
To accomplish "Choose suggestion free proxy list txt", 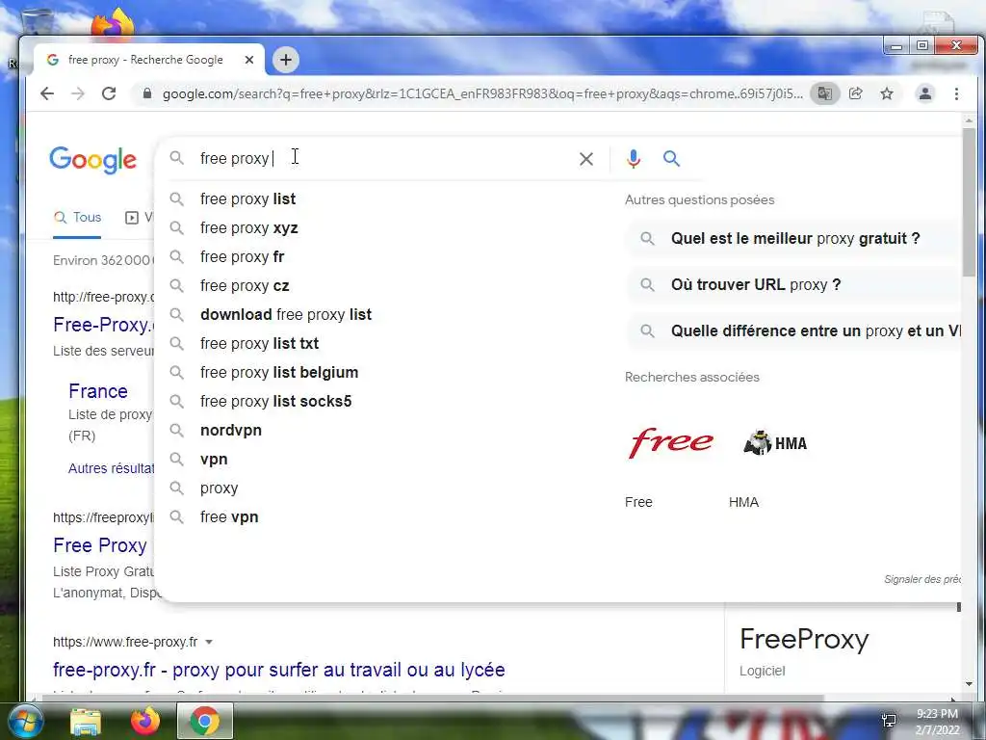I will (x=259, y=344).
